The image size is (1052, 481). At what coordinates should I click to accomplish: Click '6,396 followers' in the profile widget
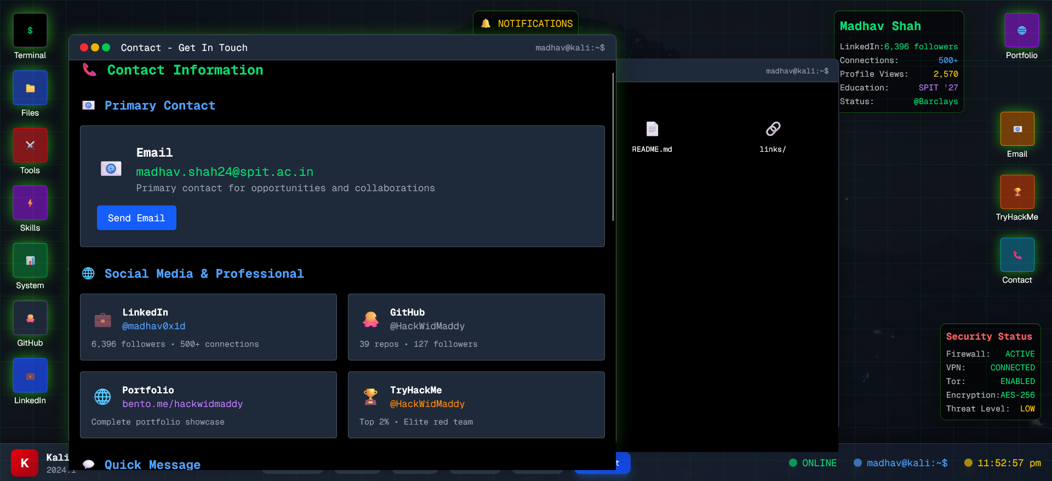coord(921,47)
